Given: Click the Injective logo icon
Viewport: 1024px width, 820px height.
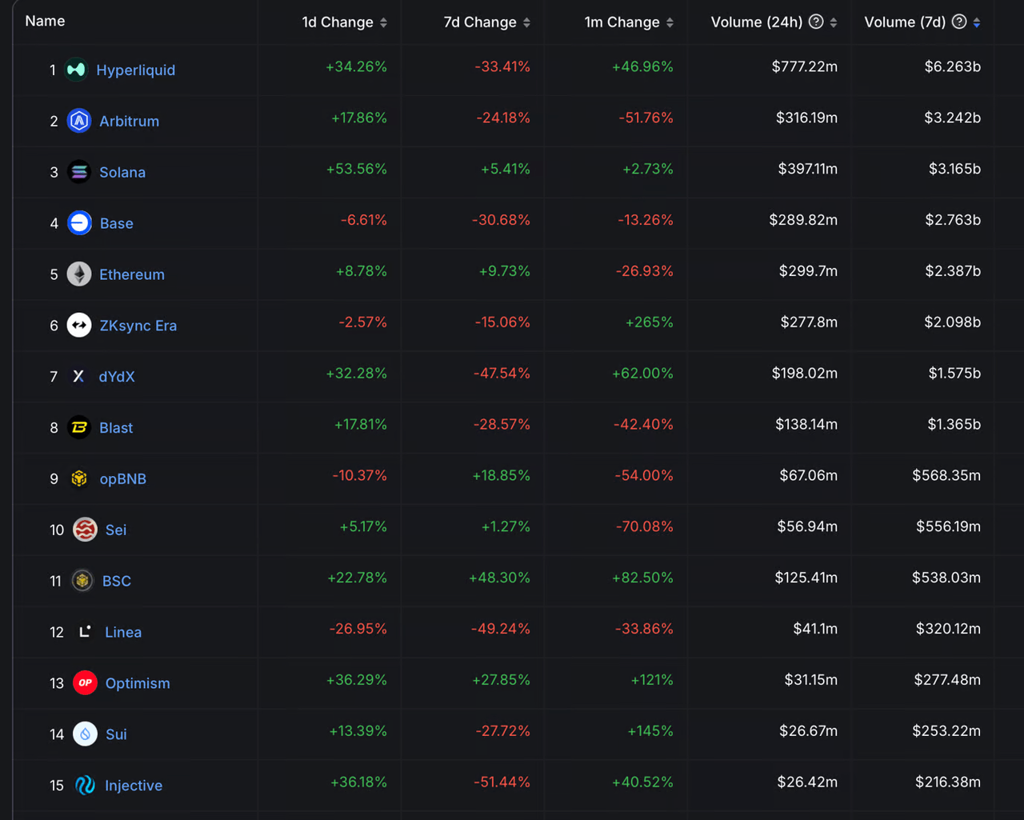Looking at the screenshot, I should point(85,785).
